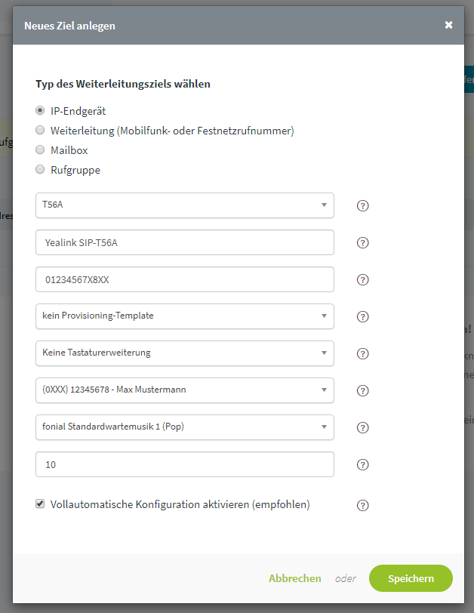Click the Abbrechen link
Viewport: 474px width, 613px height.
294,578
